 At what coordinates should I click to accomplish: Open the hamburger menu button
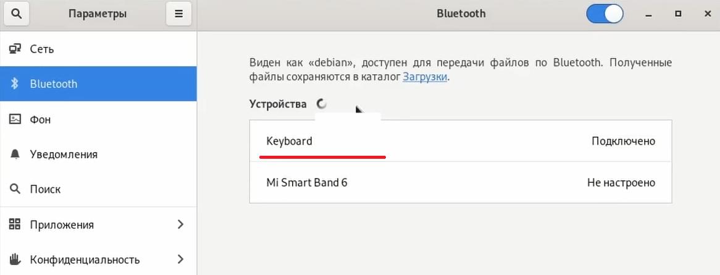pos(179,14)
